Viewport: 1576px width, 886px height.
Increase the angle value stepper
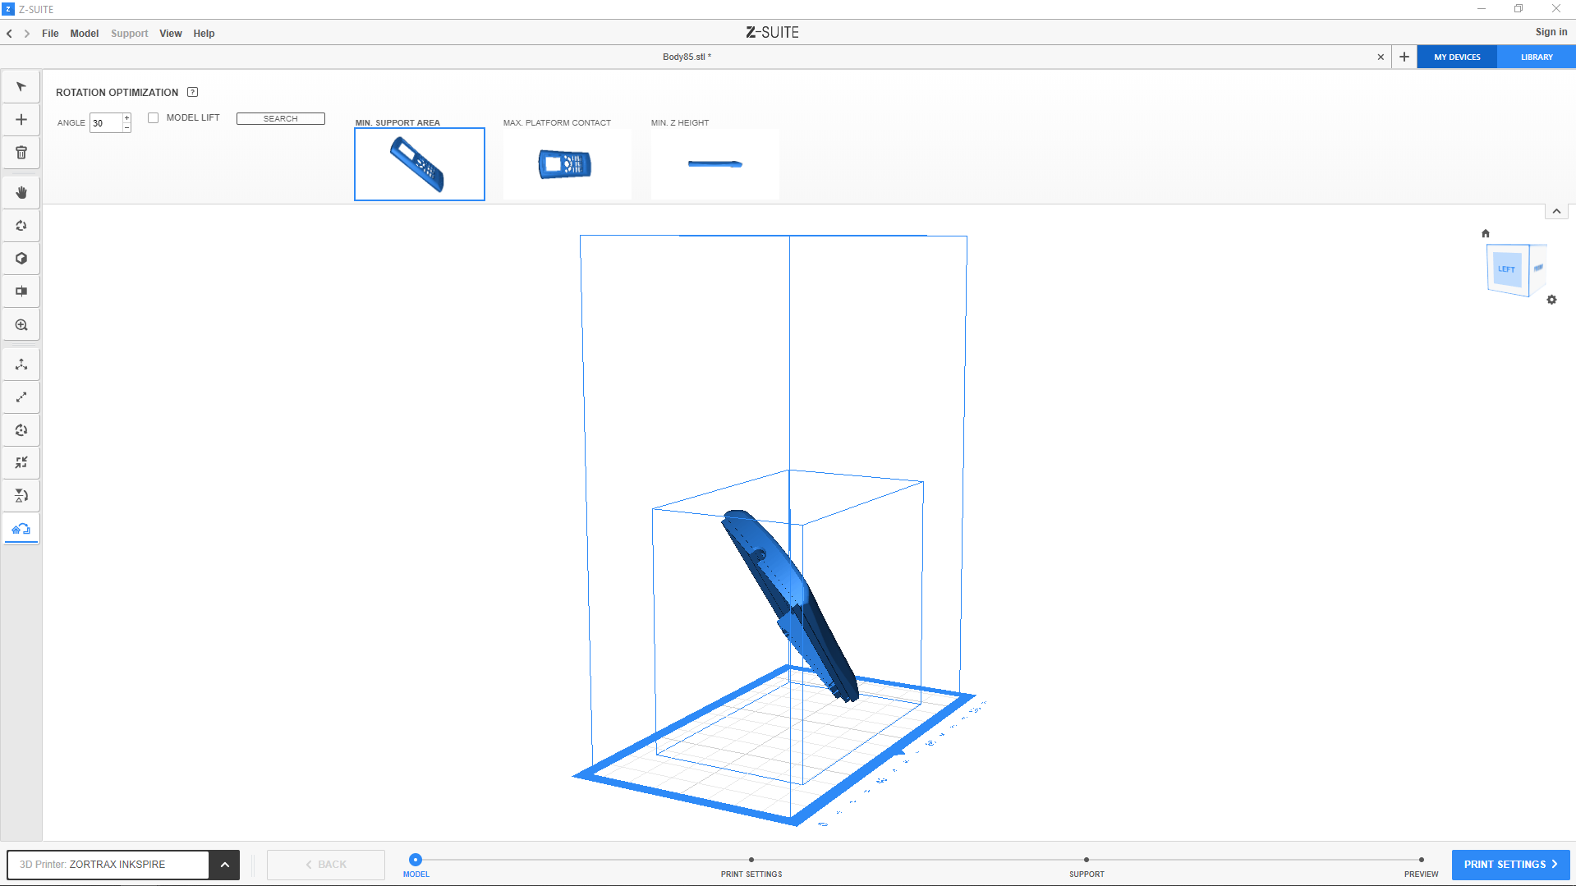(x=126, y=118)
